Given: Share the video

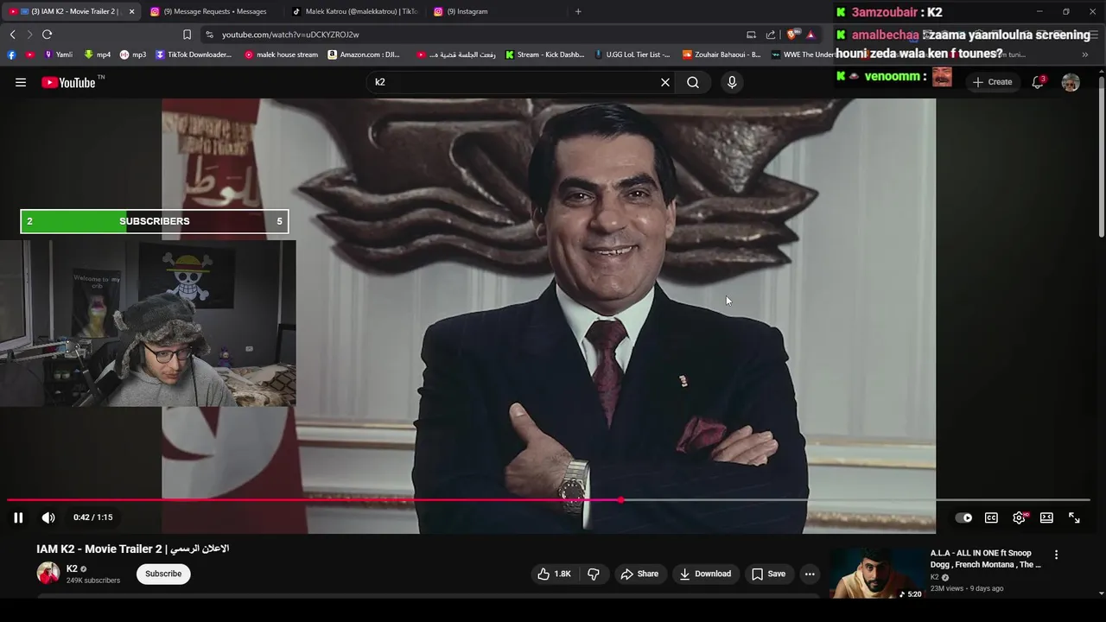Looking at the screenshot, I should click(x=639, y=574).
